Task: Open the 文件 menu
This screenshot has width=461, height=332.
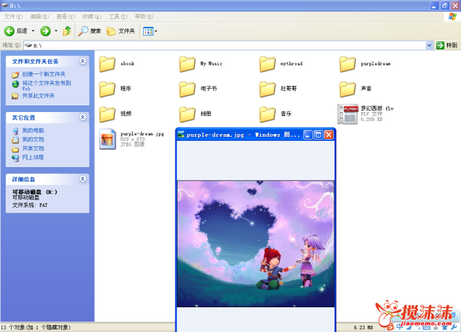Action: (13, 16)
